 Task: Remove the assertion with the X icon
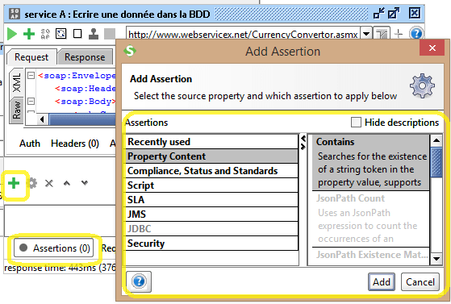point(49,183)
